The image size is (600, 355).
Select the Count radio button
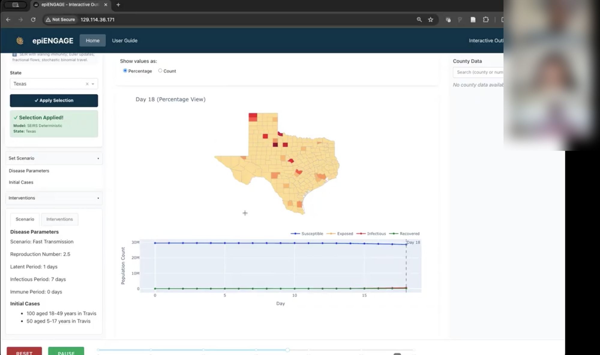tap(160, 71)
